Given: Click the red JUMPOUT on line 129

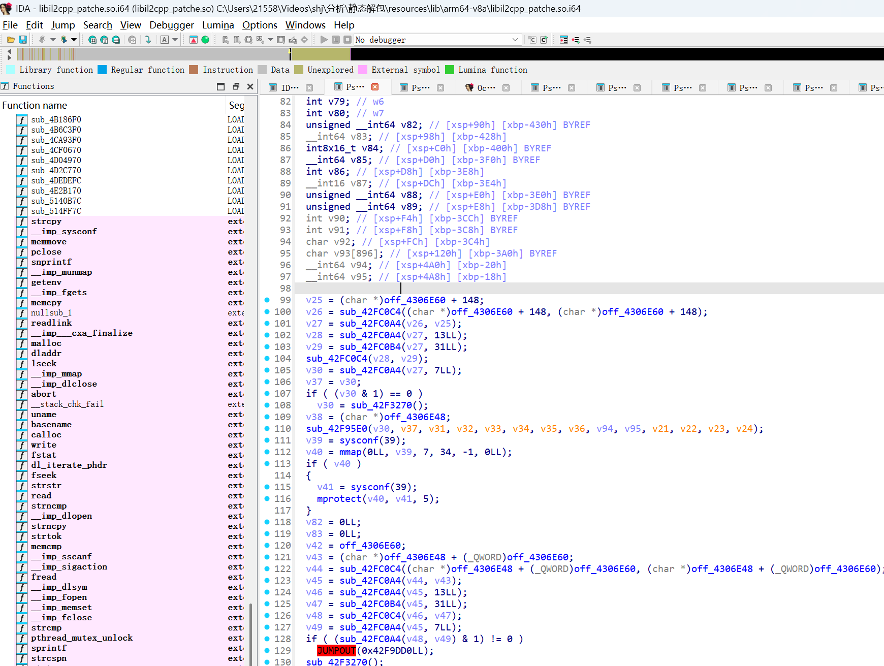Looking at the screenshot, I should (336, 651).
